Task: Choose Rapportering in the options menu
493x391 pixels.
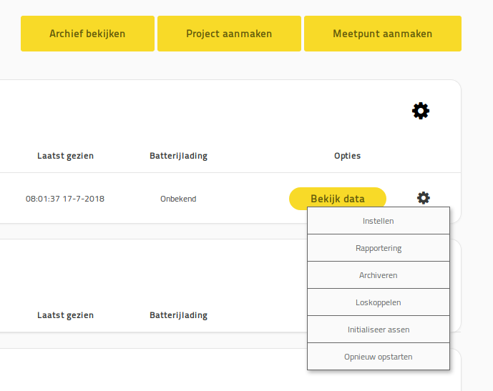Action: click(378, 248)
